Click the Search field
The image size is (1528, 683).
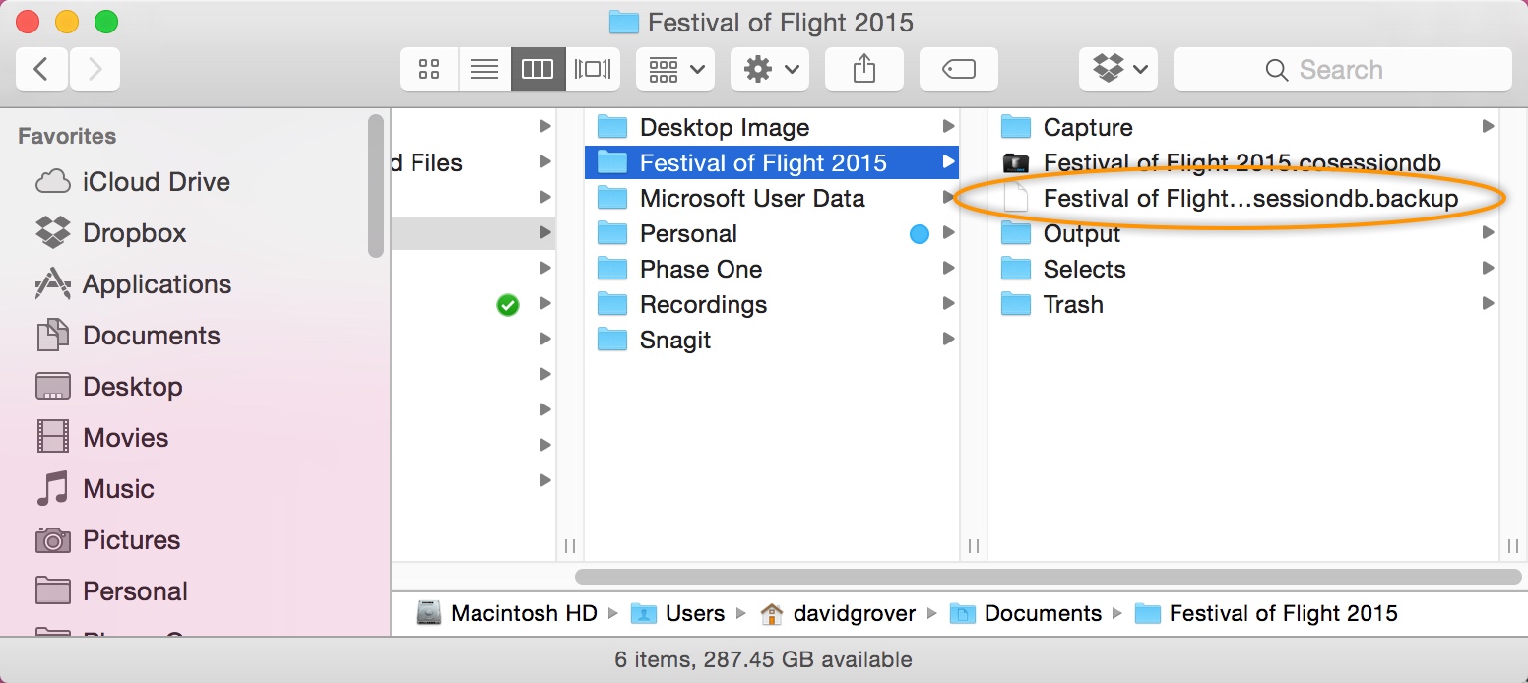point(1342,69)
